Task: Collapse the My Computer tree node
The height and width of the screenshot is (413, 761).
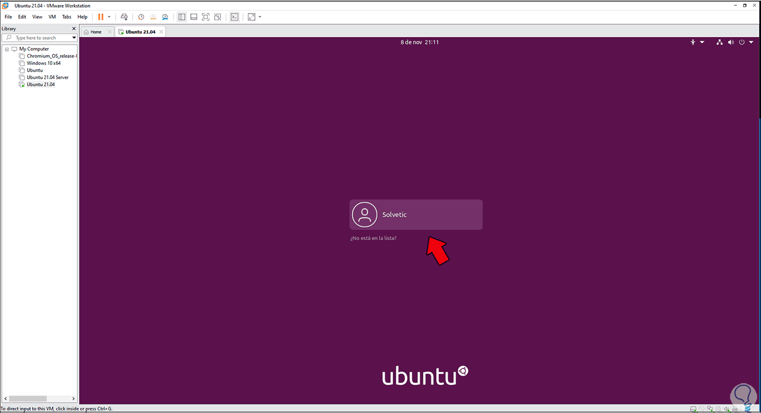Action: [7, 49]
